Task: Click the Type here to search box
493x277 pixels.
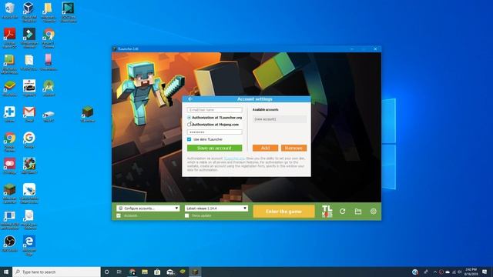Action: pos(56,272)
